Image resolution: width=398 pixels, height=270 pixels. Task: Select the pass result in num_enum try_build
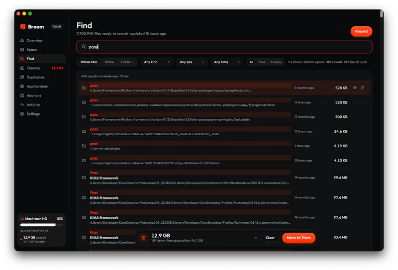pos(224,131)
